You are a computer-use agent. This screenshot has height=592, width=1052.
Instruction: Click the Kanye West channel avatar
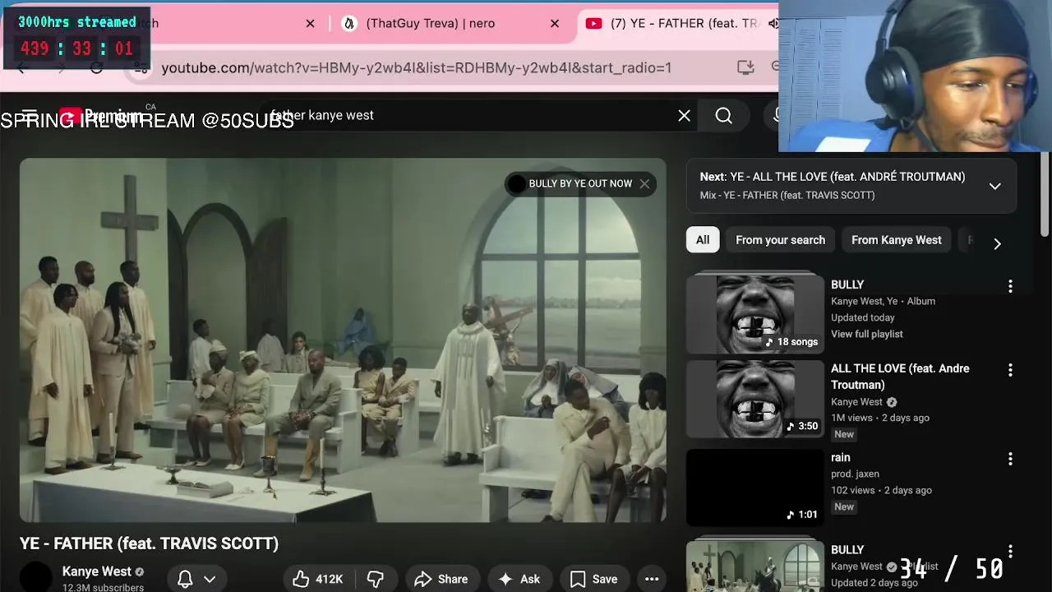[36, 578]
